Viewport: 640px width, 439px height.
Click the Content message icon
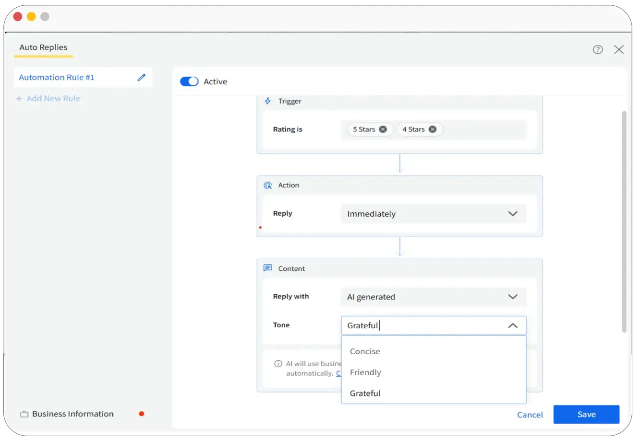click(x=268, y=268)
